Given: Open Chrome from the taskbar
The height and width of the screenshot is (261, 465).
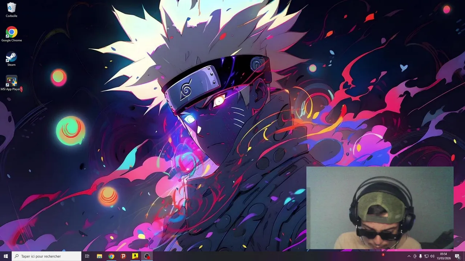Looking at the screenshot, I should pos(111,256).
